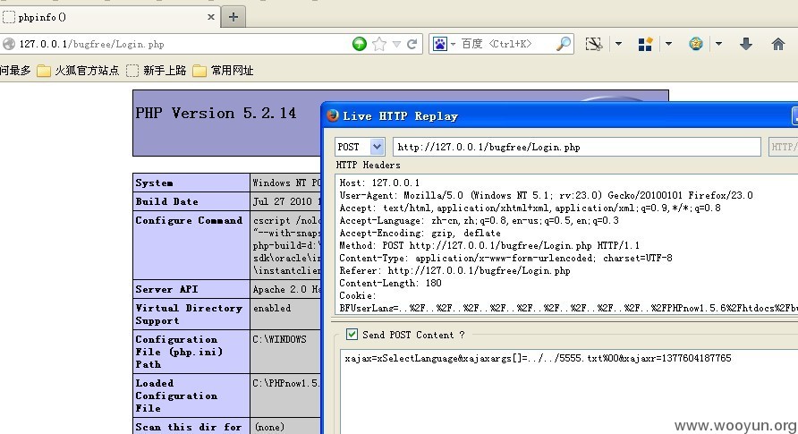This screenshot has width=798, height=434.
Task: Open downloads with the down arrow icon
Action: [746, 44]
